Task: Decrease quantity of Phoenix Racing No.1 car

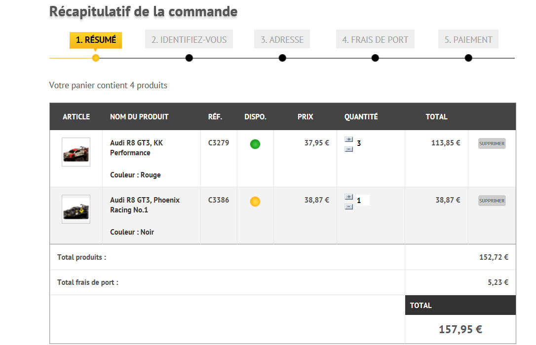Action: pyautogui.click(x=348, y=206)
